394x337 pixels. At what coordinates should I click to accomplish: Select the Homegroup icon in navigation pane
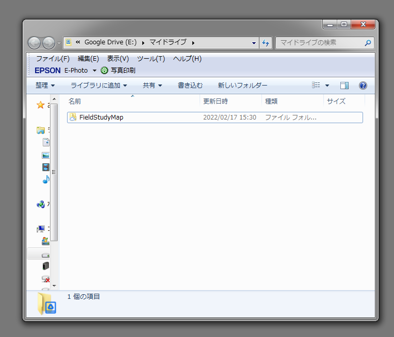[41, 205]
